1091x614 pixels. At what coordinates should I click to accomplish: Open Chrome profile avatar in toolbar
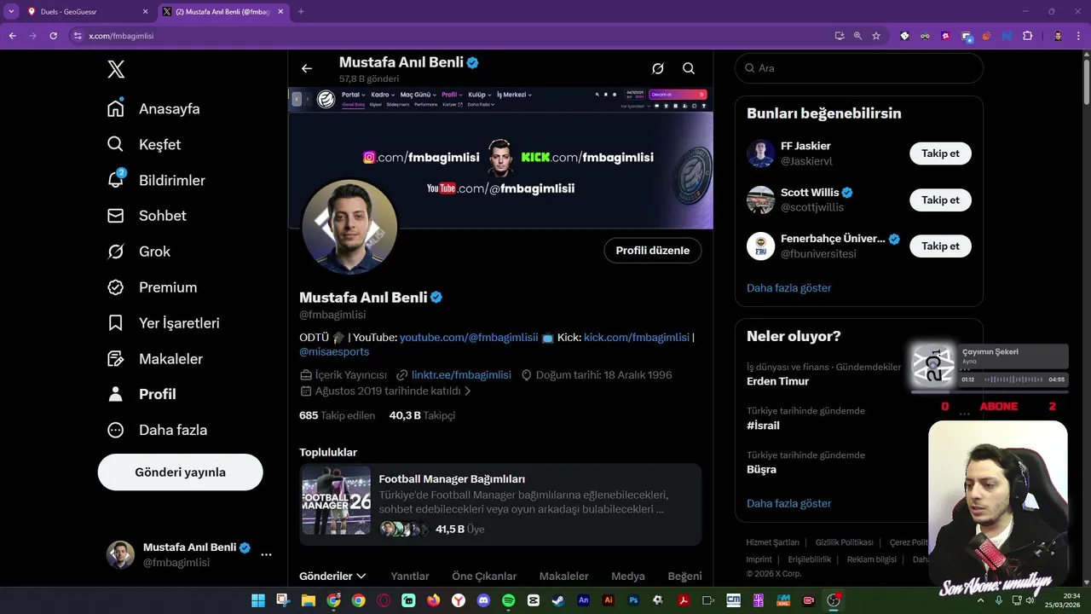pos(1058,36)
